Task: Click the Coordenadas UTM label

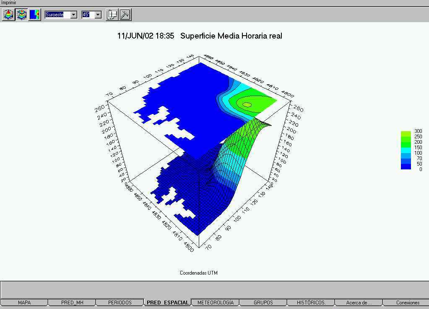Action: click(199, 273)
